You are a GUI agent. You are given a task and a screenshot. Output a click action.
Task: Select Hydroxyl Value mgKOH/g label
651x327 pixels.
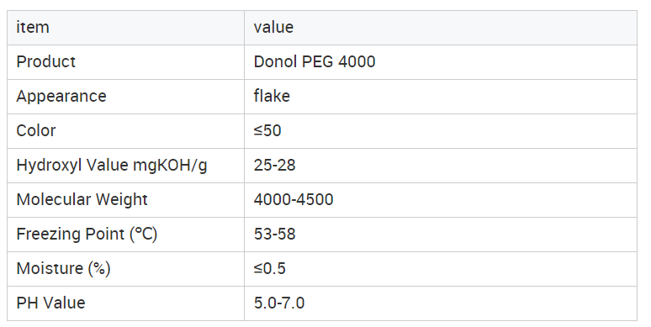pyautogui.click(x=112, y=165)
